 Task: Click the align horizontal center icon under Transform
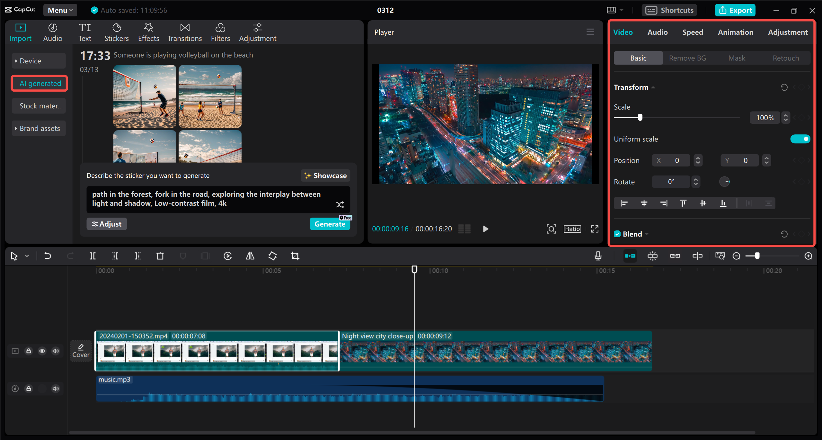(644, 203)
